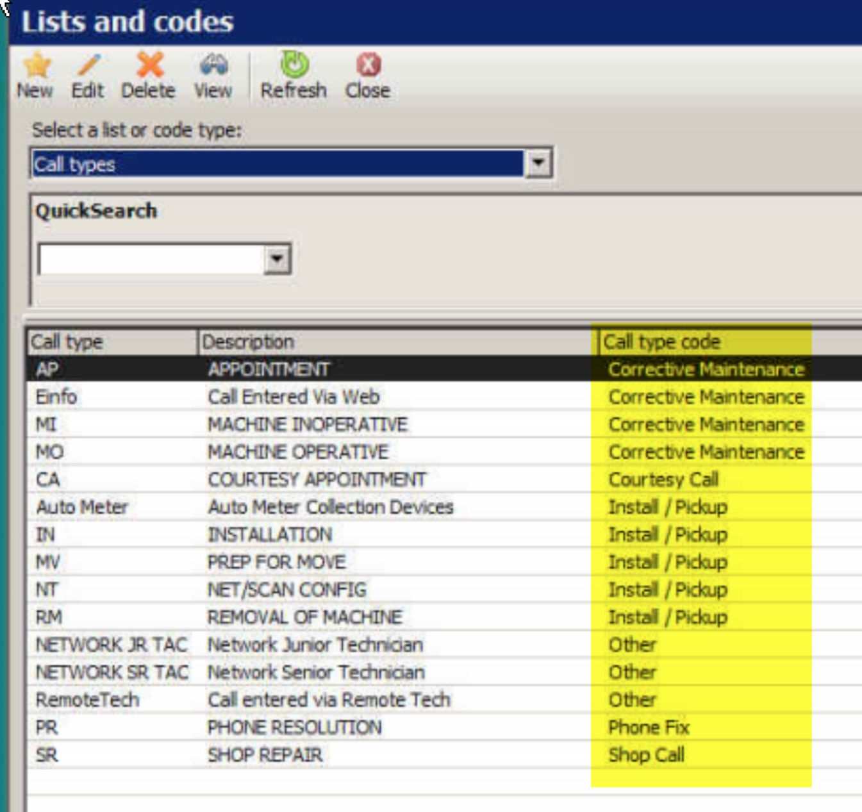The height and width of the screenshot is (812, 862).
Task: Click the Edit pencil icon
Action: [x=88, y=65]
